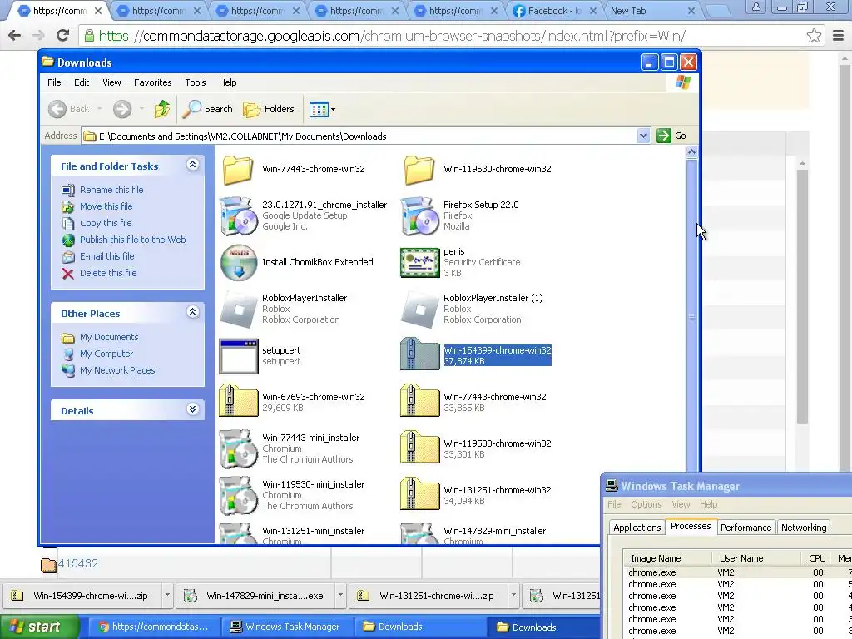This screenshot has height=639, width=852.
Task: Open the Chrome hamburger menu
Action: pyautogui.click(x=839, y=36)
